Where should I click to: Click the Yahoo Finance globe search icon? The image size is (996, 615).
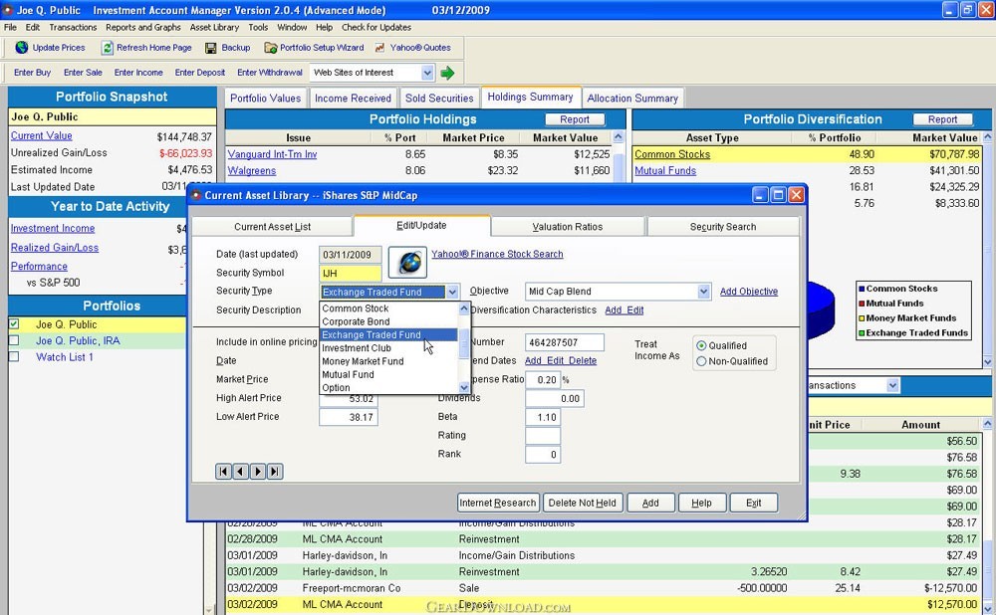point(407,263)
